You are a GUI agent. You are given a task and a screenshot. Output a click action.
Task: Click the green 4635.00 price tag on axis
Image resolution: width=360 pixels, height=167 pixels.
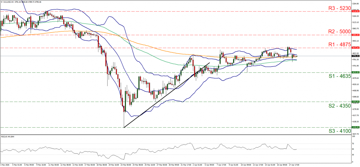pos(355,72)
